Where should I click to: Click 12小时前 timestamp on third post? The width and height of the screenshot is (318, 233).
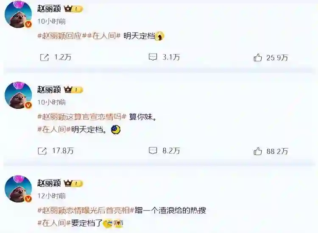click(x=51, y=196)
